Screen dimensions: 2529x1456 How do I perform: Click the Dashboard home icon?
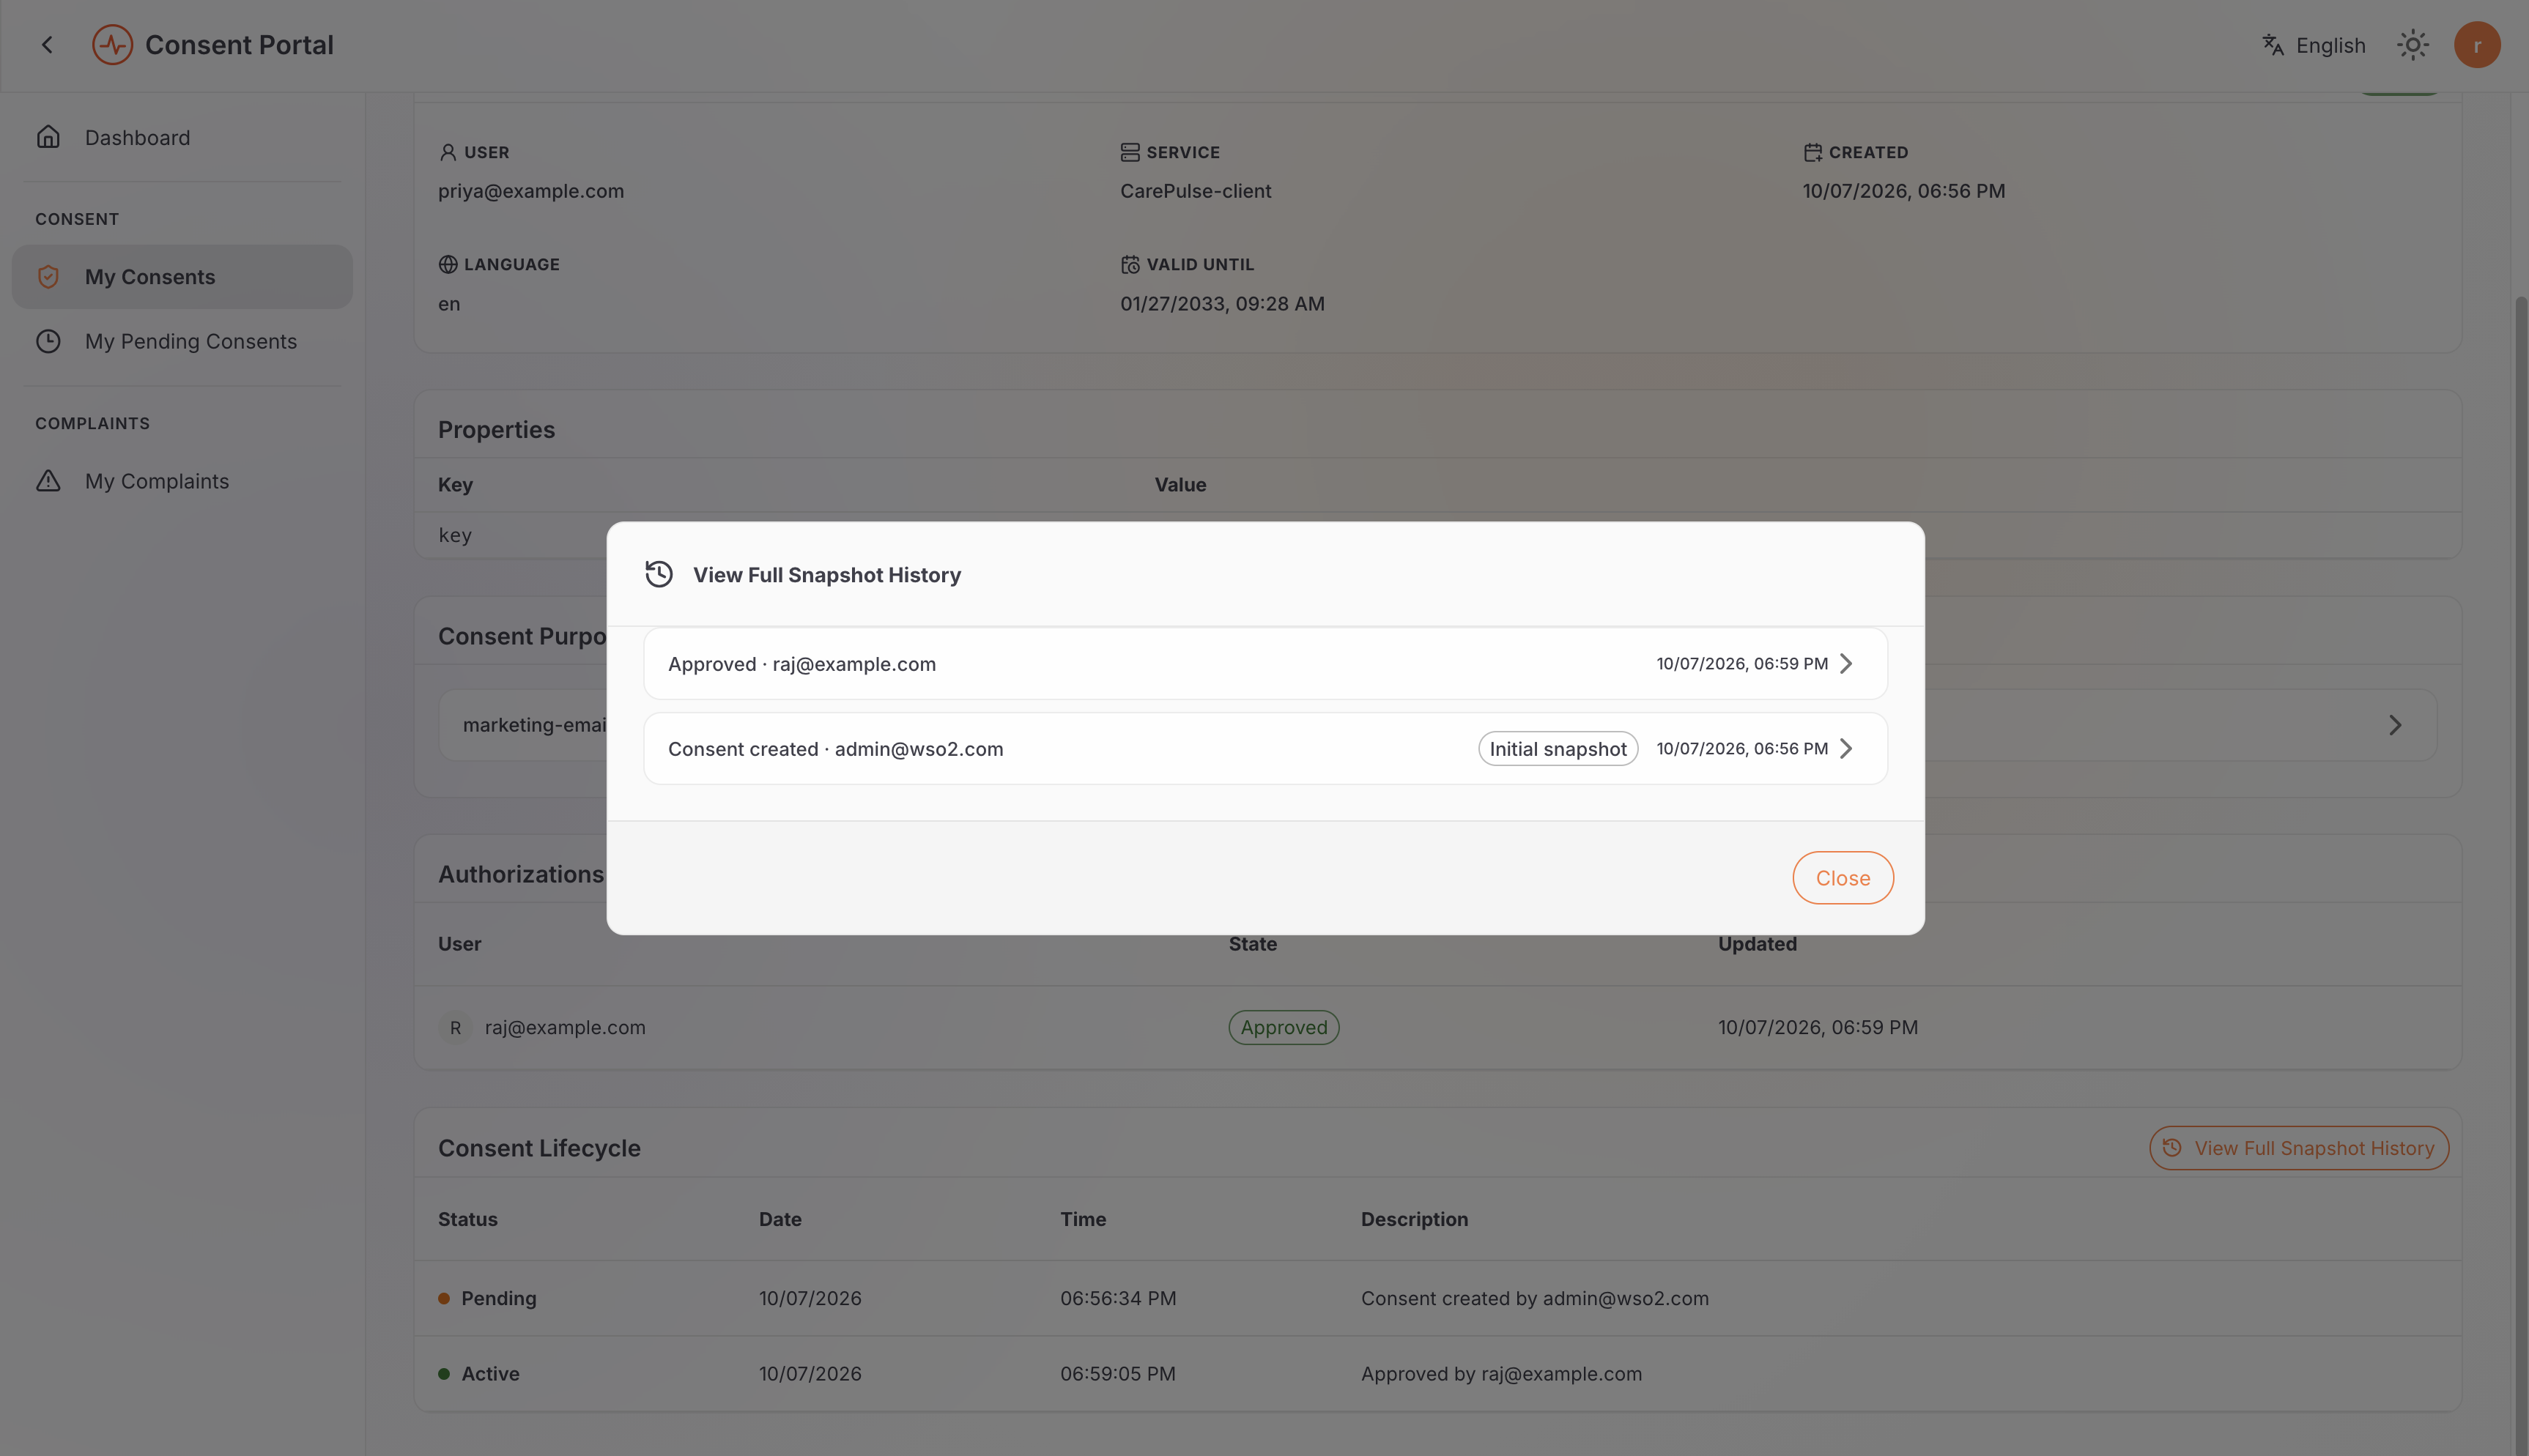48,137
